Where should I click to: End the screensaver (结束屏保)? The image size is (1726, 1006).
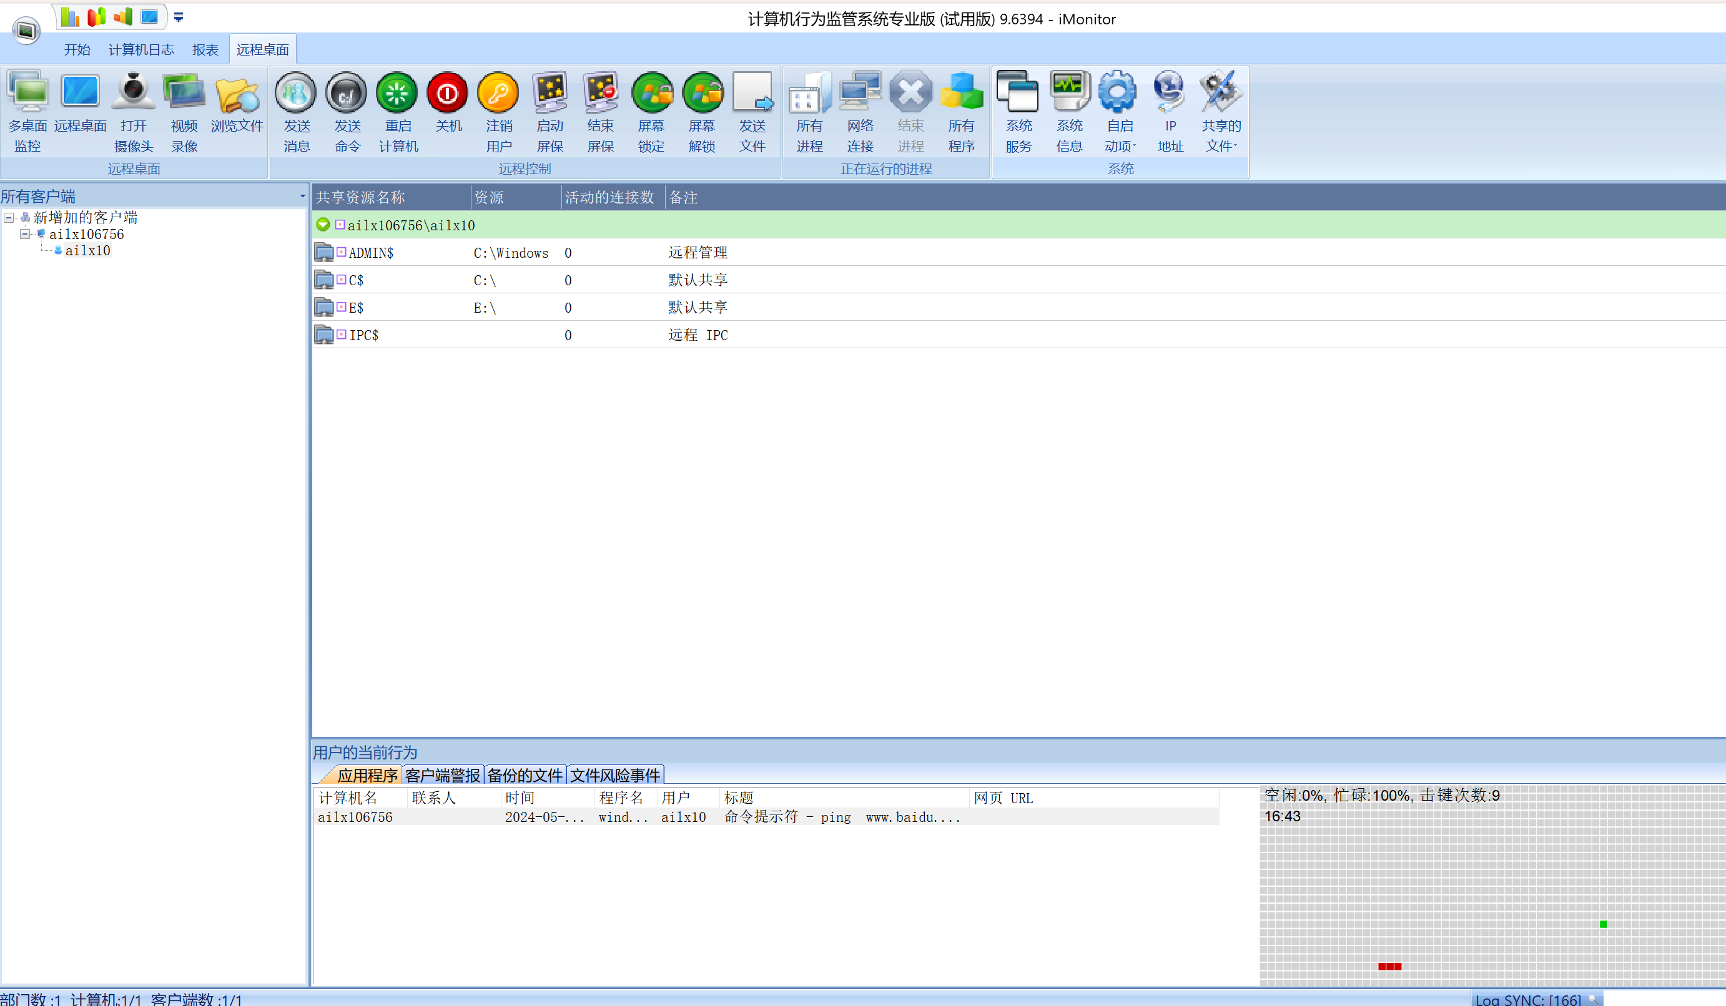600,112
